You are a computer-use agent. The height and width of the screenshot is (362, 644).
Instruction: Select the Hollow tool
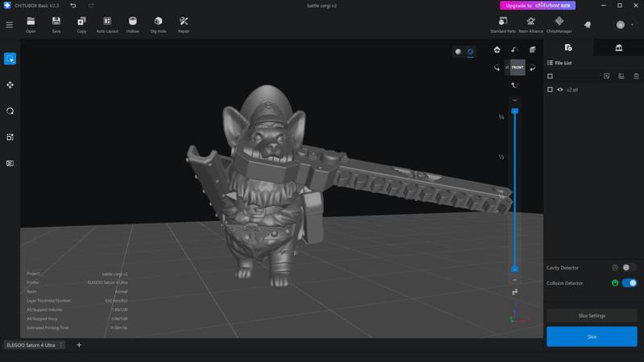(133, 25)
